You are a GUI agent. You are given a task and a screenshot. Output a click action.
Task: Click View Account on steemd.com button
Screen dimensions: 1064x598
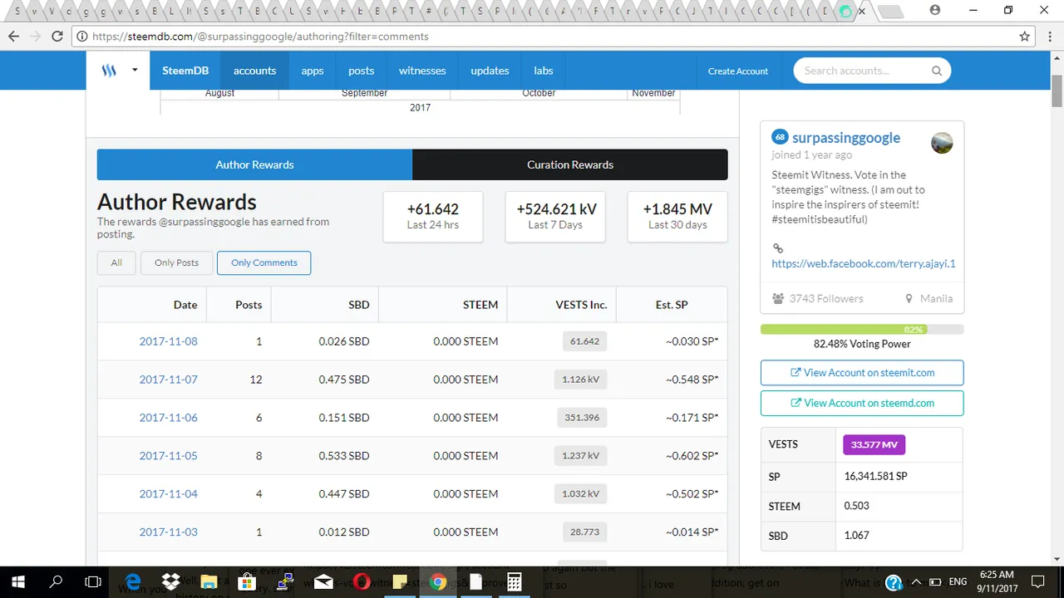pos(862,403)
